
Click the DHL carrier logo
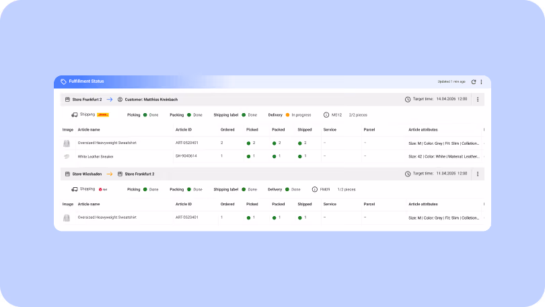tap(103, 114)
